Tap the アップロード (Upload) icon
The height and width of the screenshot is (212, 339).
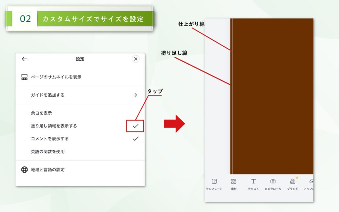(312, 182)
